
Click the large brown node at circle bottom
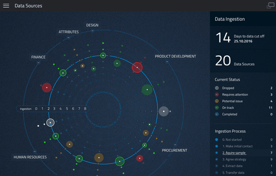coord(99,158)
